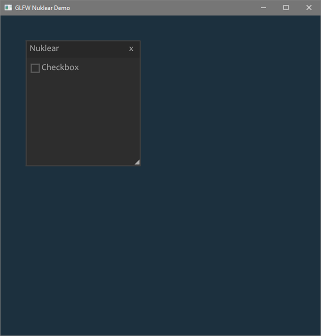This screenshot has height=336, width=321.
Task: Click the GLFW Nuklear Demo app icon
Action: pyautogui.click(x=8, y=7)
